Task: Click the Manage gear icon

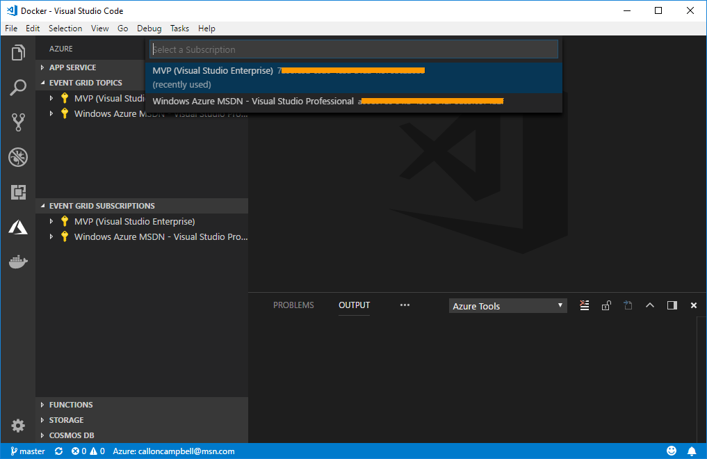Action: 18,425
